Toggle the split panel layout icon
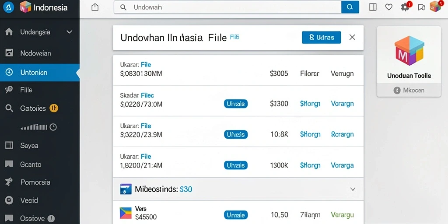Image resolution: width=448 pixels, height=224 pixels. (373, 7)
